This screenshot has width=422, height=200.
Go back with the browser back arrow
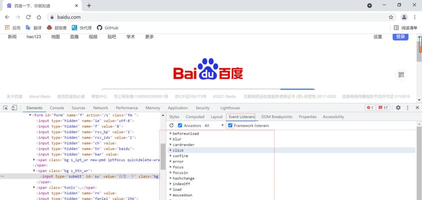click(7, 17)
